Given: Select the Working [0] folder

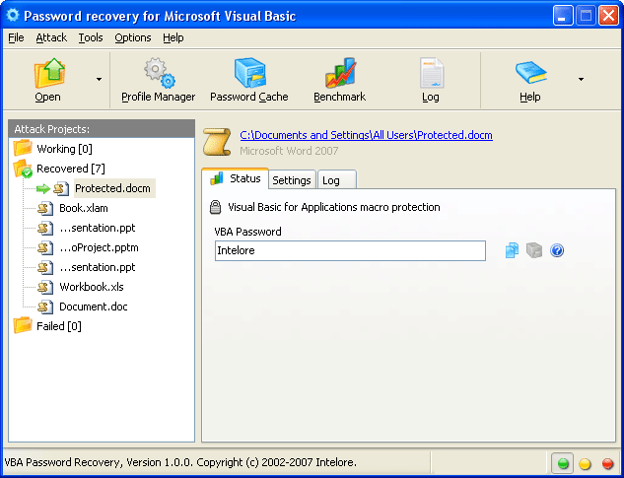Looking at the screenshot, I should [64, 149].
